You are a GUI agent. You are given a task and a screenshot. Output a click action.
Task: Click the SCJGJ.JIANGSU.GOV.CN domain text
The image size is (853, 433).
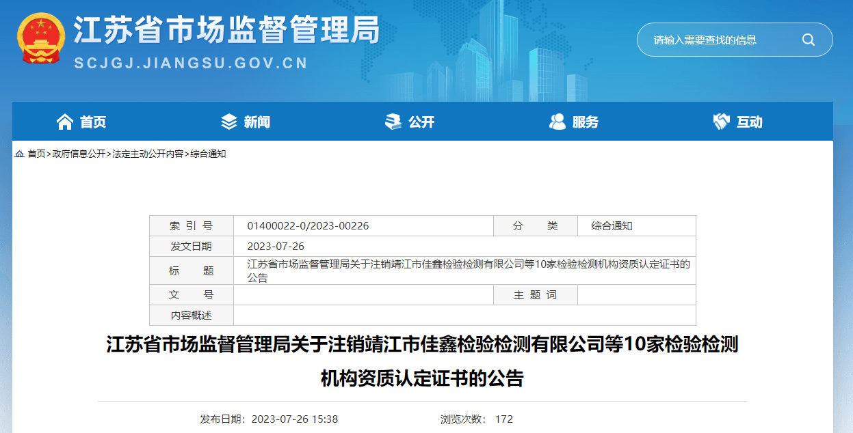tap(191, 64)
